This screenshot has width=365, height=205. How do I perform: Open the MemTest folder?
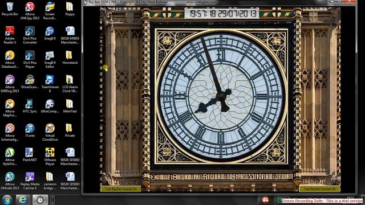click(70, 106)
